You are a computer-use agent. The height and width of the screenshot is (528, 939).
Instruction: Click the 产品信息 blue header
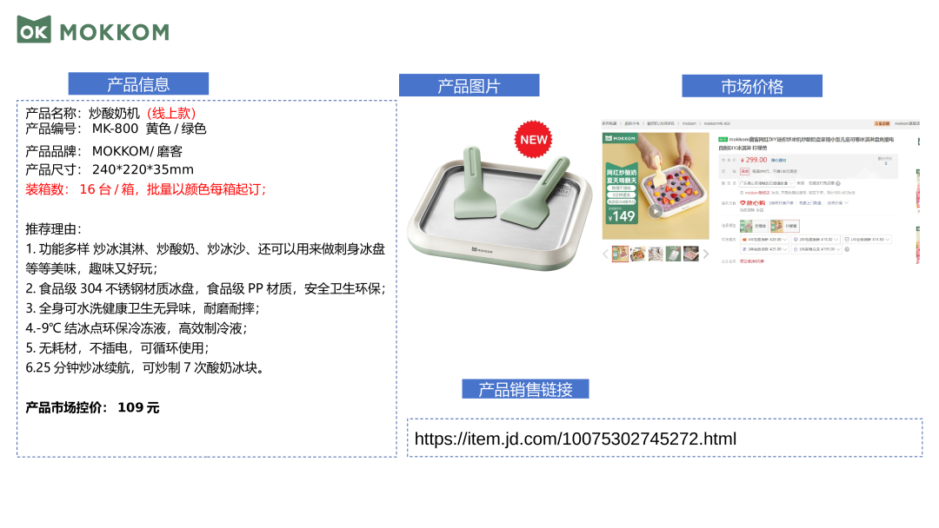138,83
